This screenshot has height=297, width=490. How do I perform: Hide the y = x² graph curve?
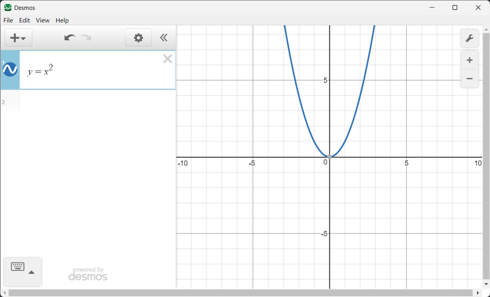coord(10,70)
